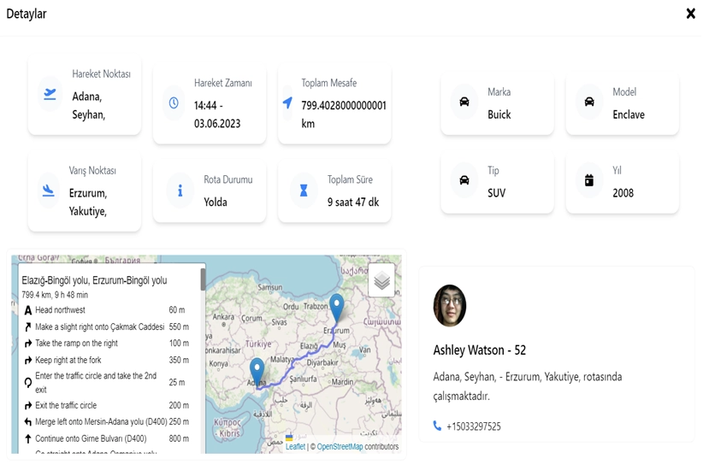
Task: Click the departure time '14:44 - 03.06.2023'
Action: click(x=217, y=115)
